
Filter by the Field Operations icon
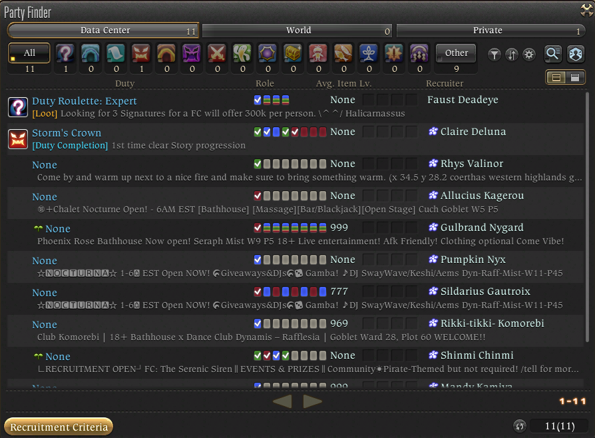pyautogui.click(x=394, y=53)
